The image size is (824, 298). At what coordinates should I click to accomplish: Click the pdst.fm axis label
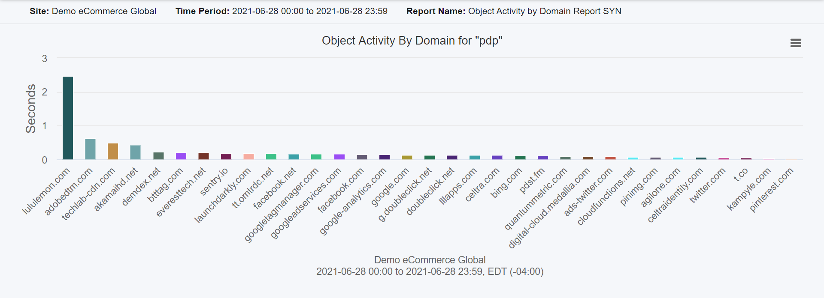532,180
